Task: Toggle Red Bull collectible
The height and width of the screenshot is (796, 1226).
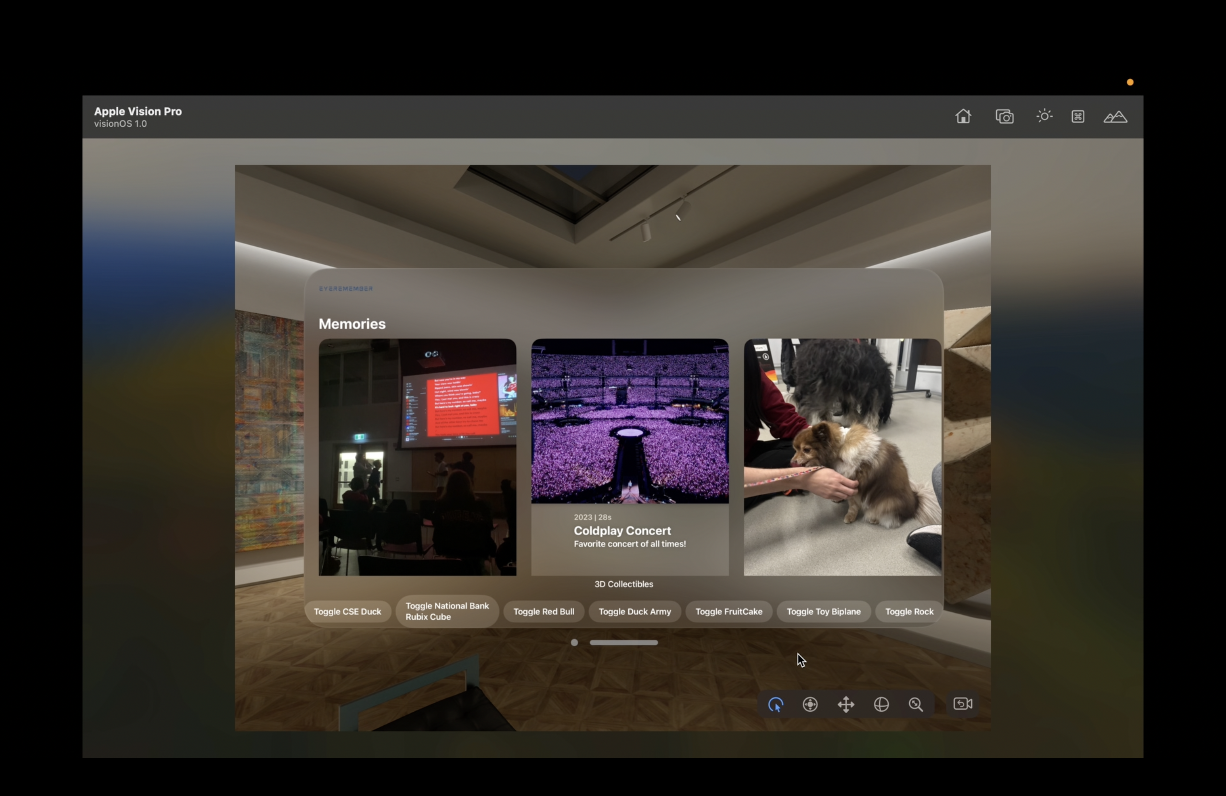Action: (x=544, y=611)
